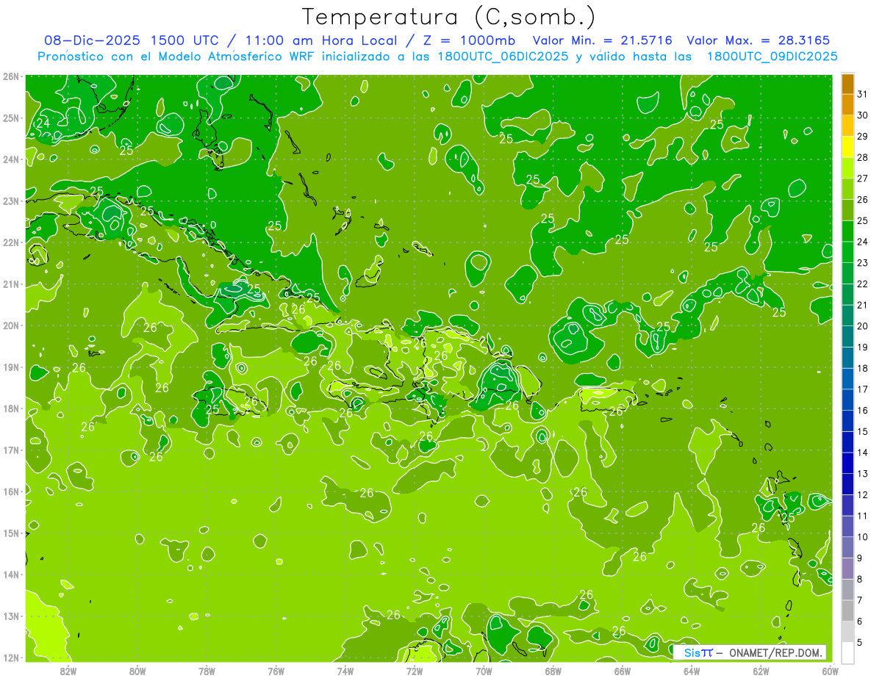Screen dimensions: 882x681
Task: Click the "13N" latitude axis label
Action: pos(11,616)
